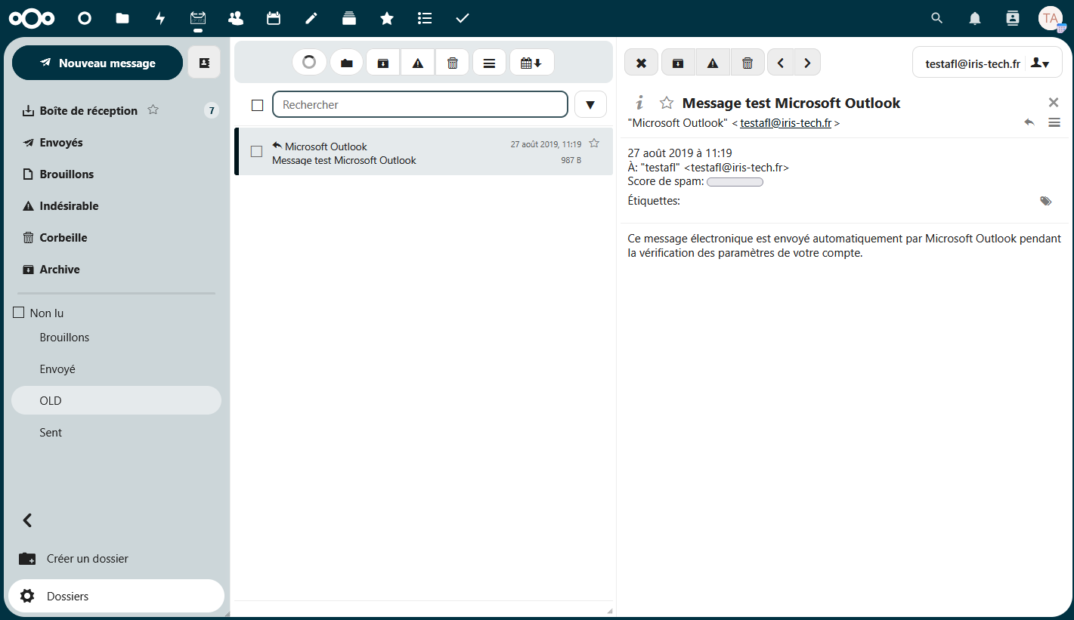The width and height of the screenshot is (1074, 620).
Task: Reply using the arrow in message header
Action: click(1029, 122)
